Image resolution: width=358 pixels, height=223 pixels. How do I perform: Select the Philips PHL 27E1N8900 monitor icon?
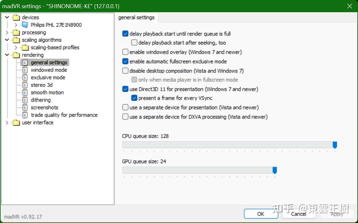click(x=25, y=25)
